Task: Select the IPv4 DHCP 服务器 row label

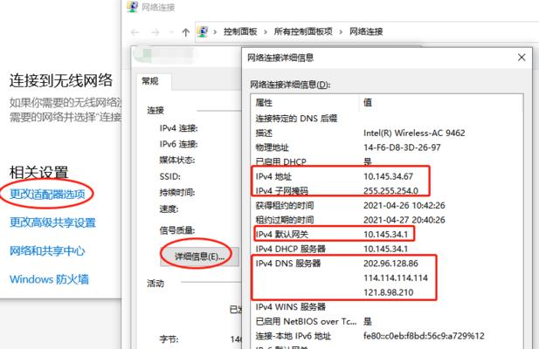Action: 291,249
